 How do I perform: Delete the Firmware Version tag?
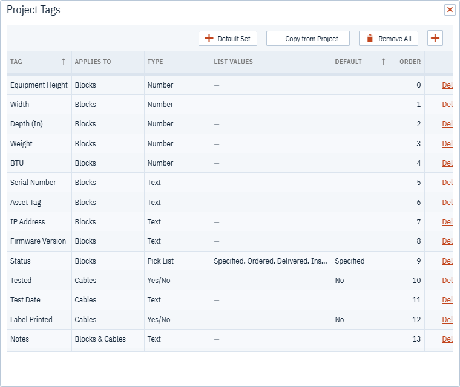[447, 241]
